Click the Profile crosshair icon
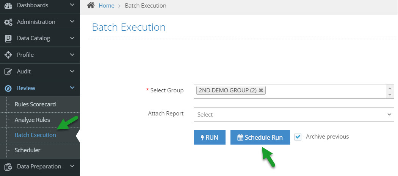Screen dimensions: 398x176 (8, 55)
